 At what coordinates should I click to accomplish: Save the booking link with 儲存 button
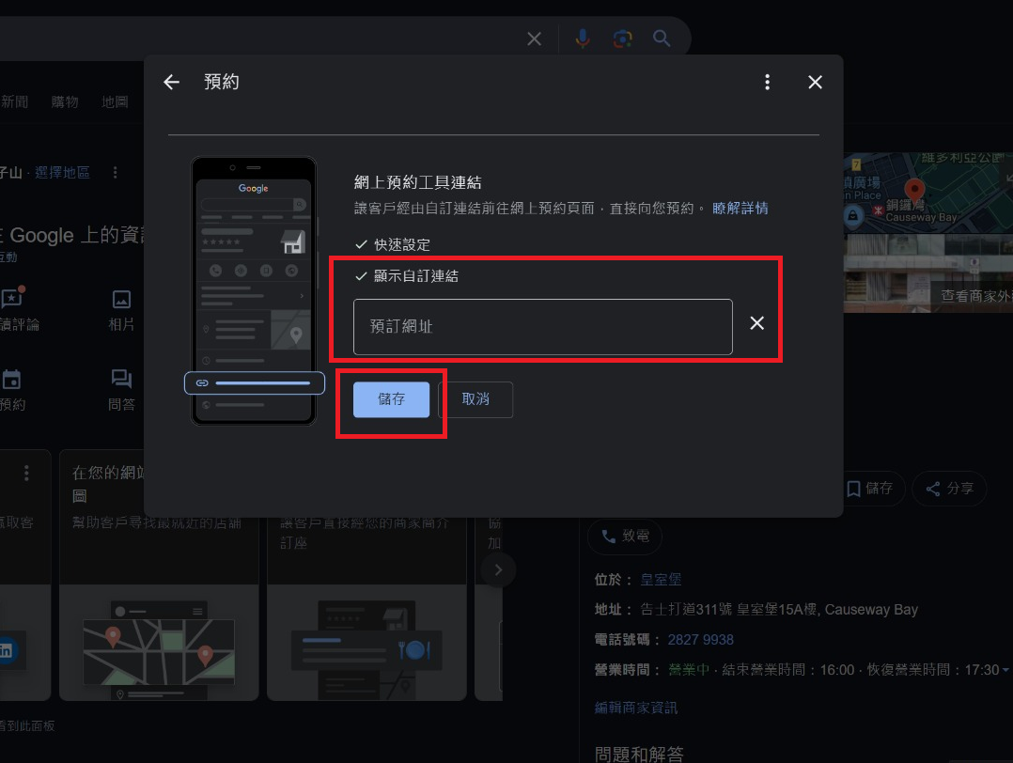coord(391,399)
